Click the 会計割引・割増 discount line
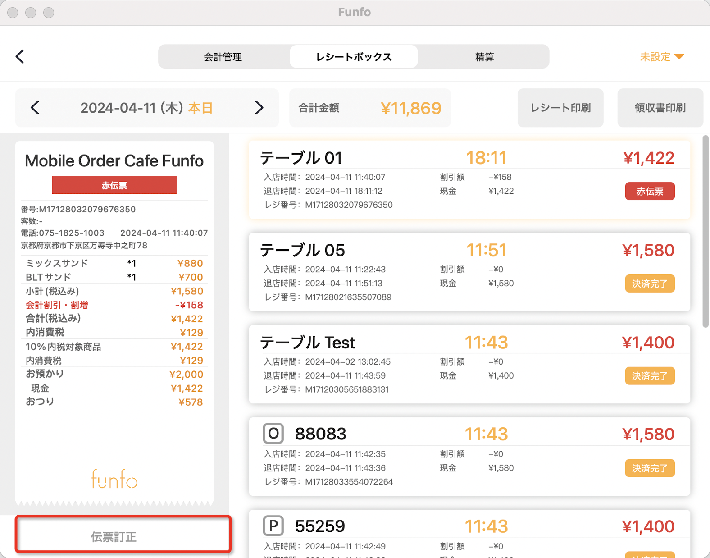 coord(114,305)
